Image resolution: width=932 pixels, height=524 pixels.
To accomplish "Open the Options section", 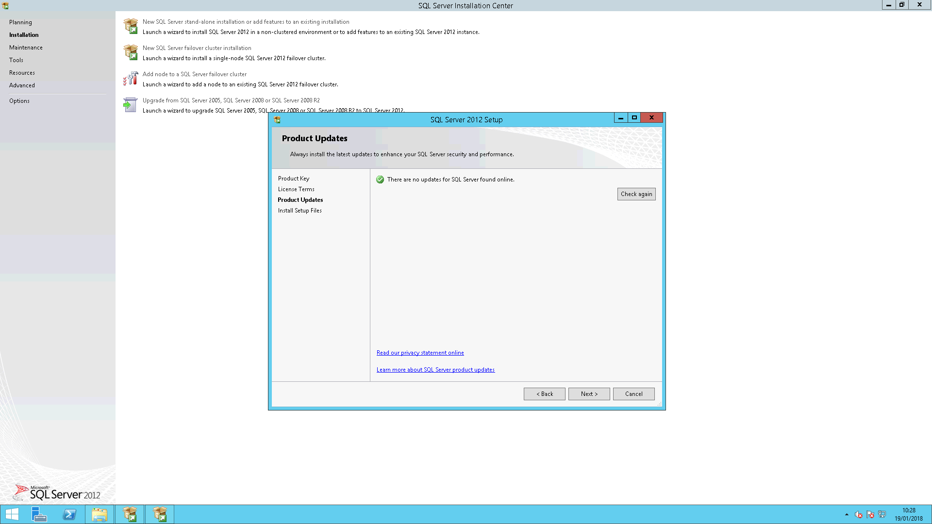I will click(19, 101).
